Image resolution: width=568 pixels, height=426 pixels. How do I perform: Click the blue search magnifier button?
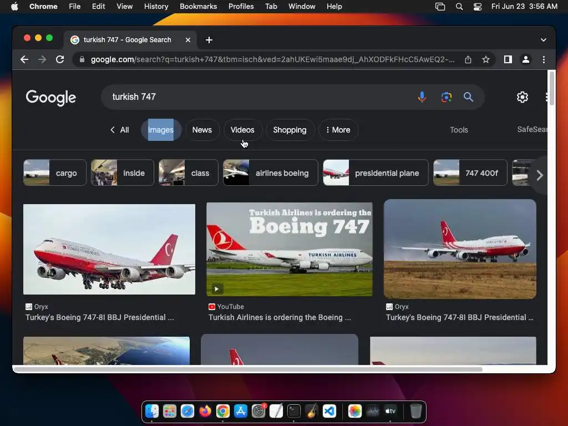coord(468,97)
